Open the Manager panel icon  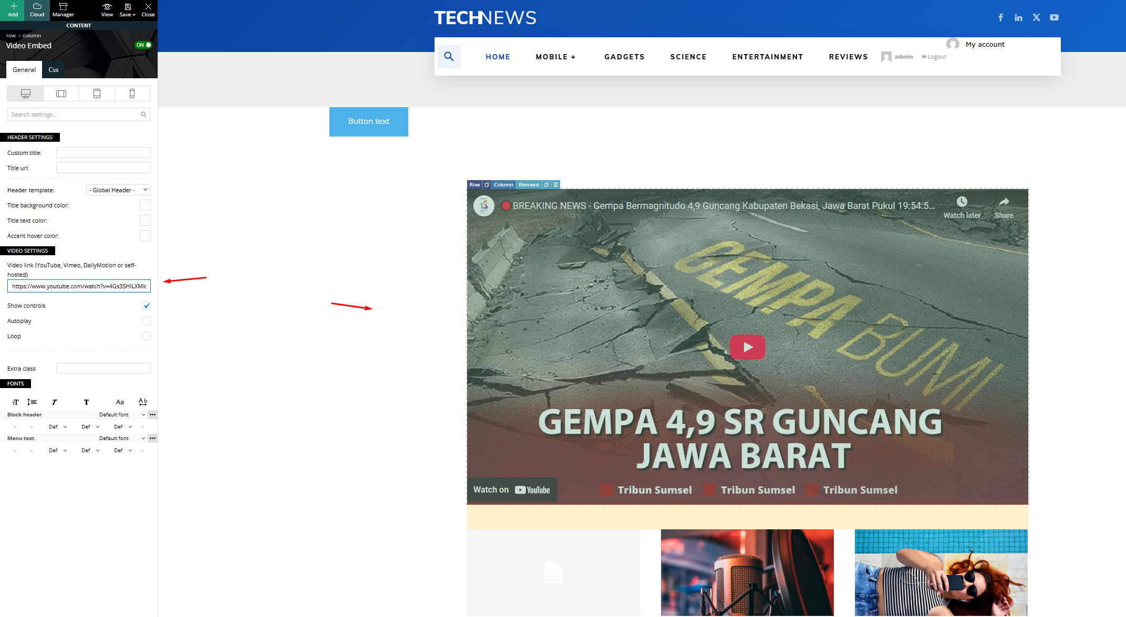[x=63, y=7]
